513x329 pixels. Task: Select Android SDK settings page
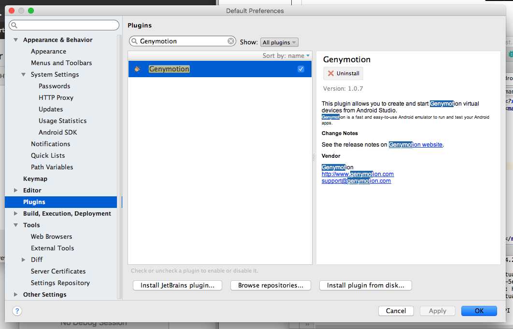[57, 132]
